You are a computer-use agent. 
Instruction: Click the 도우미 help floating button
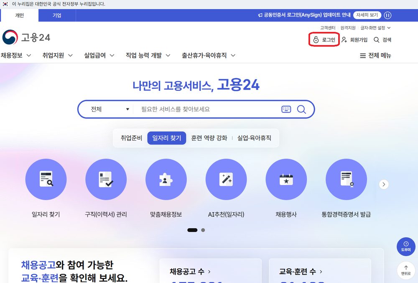[406, 247]
